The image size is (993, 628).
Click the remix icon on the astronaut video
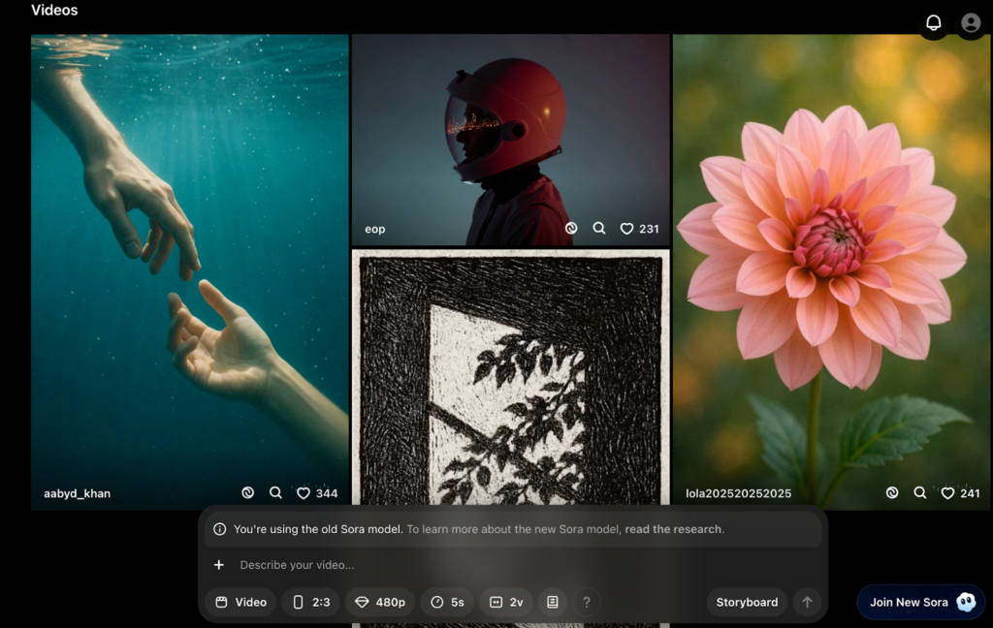point(571,229)
